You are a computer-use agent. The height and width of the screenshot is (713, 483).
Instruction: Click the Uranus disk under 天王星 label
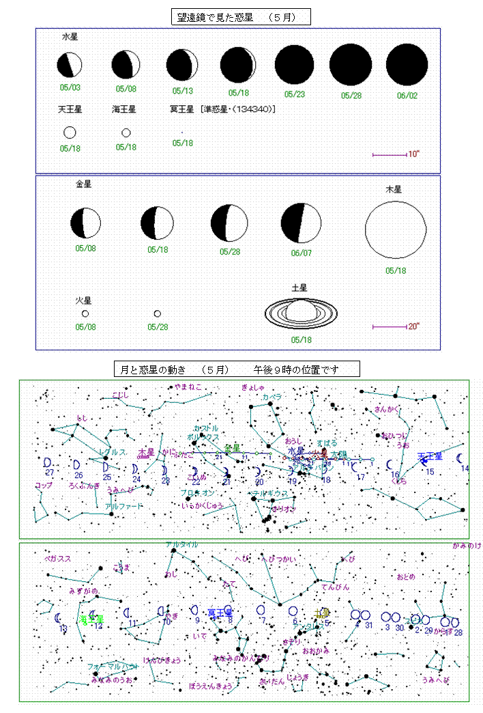70,132
